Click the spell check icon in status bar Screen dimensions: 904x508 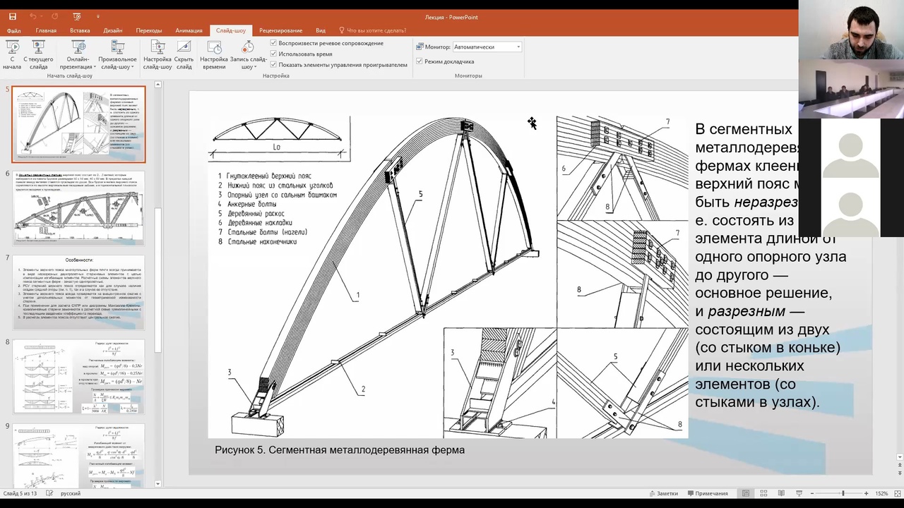pos(51,493)
